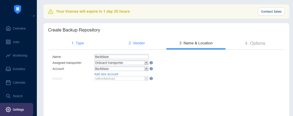Click the Activities inbox icon
Viewport: 293px width, 116px height.
click(8, 69)
